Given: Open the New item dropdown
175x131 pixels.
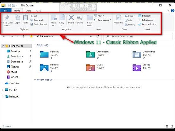Looking at the screenshot, I should pyautogui.click(x=99, y=16).
